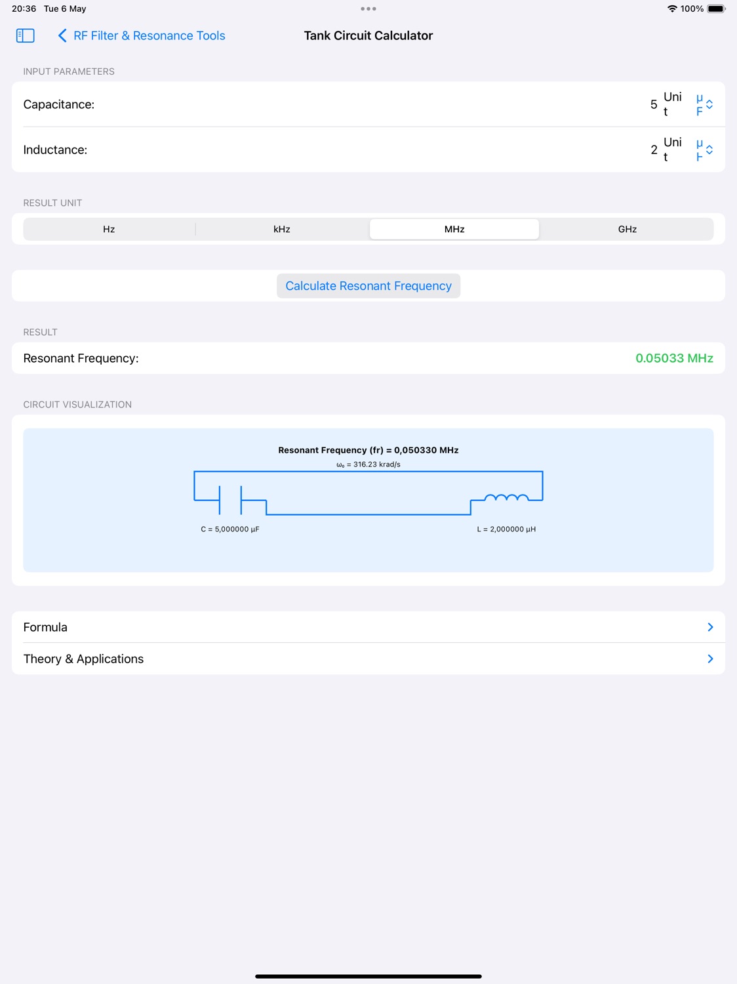Click the Theory & Applications chevron
Image resolution: width=737 pixels, height=984 pixels.
click(x=710, y=659)
